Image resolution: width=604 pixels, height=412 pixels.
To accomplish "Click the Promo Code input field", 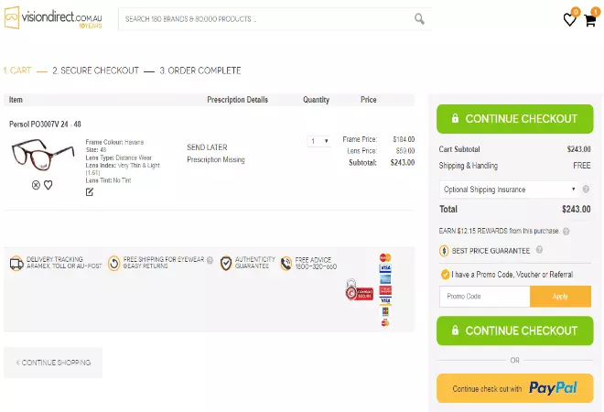I will tap(485, 297).
